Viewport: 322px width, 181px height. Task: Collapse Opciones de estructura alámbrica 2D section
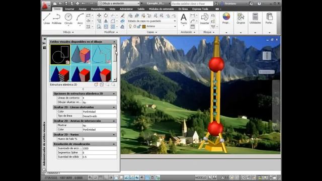click(114, 94)
